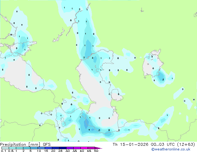This screenshot has height=152, width=197.
Task: Click the '(12+63)' forecast offset text
Action: pyautogui.click(x=186, y=145)
